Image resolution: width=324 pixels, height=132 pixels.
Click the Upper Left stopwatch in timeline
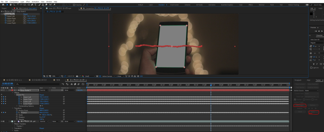[19, 97]
